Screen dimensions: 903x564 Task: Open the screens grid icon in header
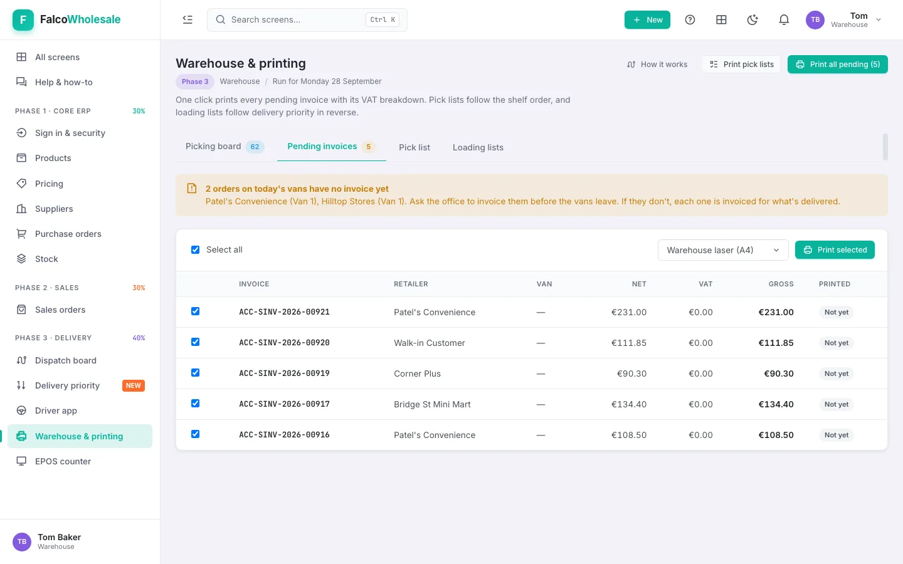[721, 19]
